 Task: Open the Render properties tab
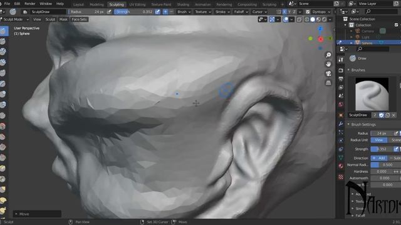[x=341, y=70]
